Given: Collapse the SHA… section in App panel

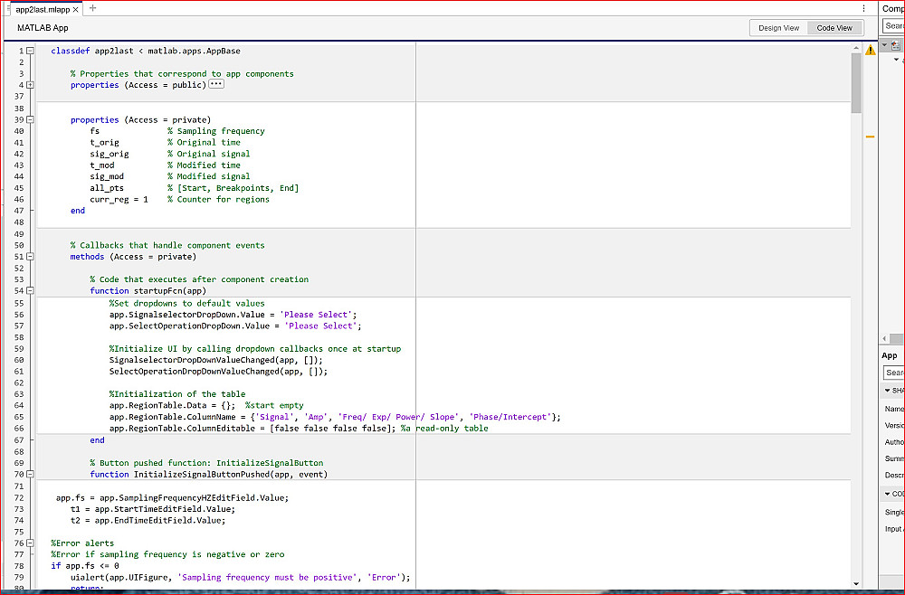Looking at the screenshot, I should tap(887, 391).
